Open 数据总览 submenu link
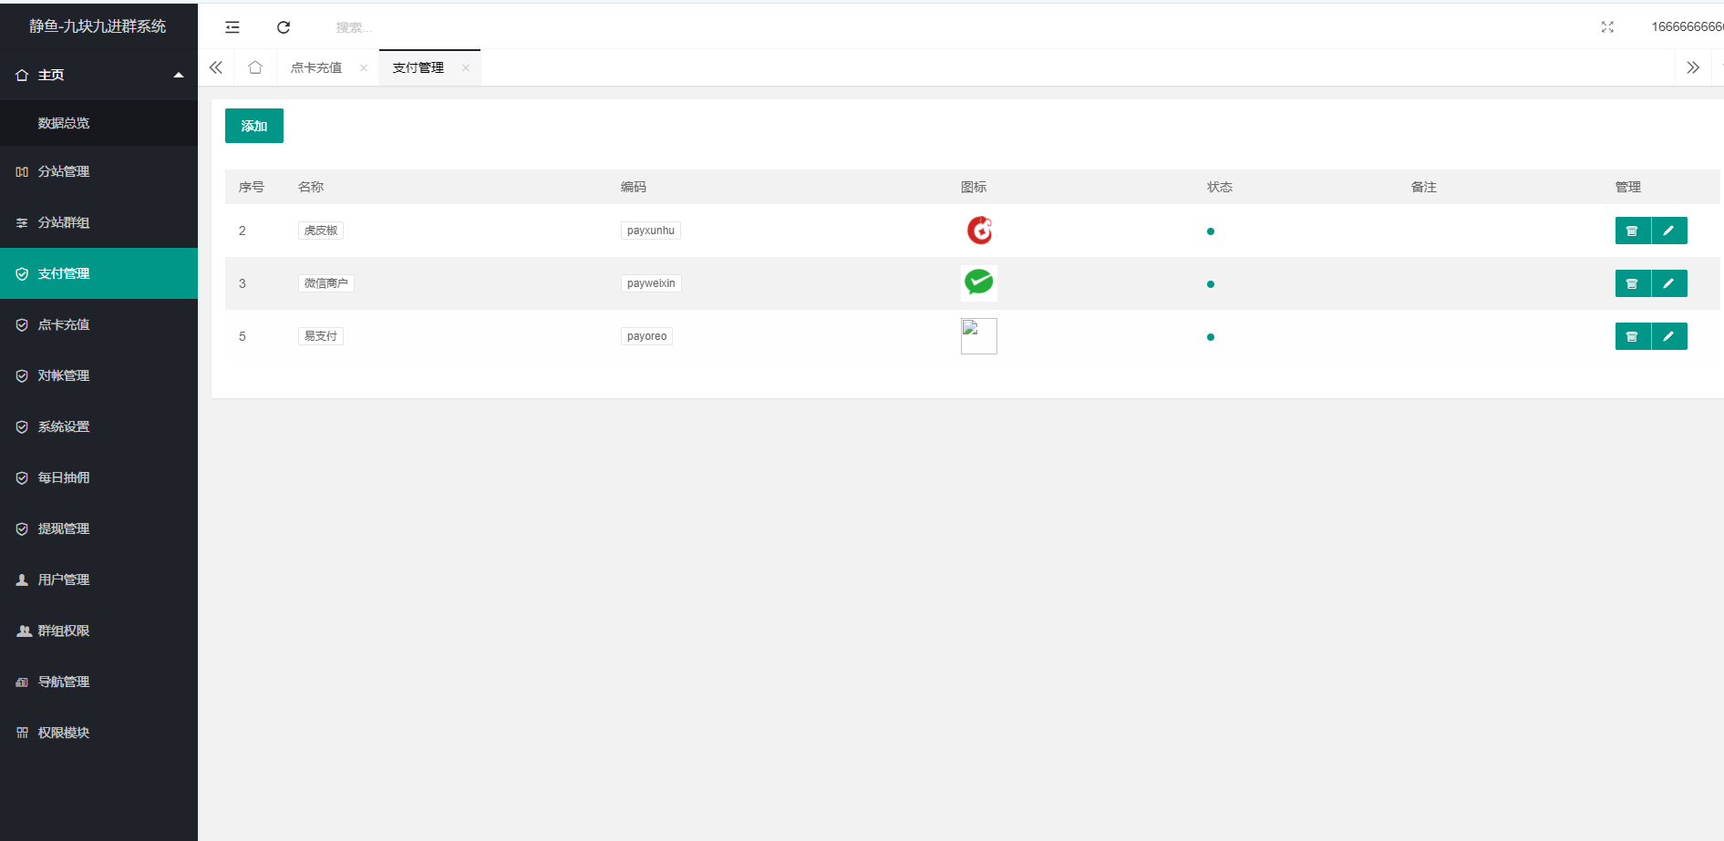Screen dimensions: 1724x841 (64, 123)
